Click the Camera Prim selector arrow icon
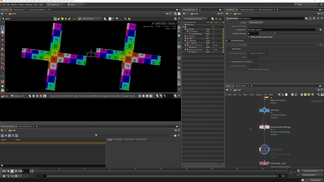This screenshot has height=182, width=324. [321, 30]
